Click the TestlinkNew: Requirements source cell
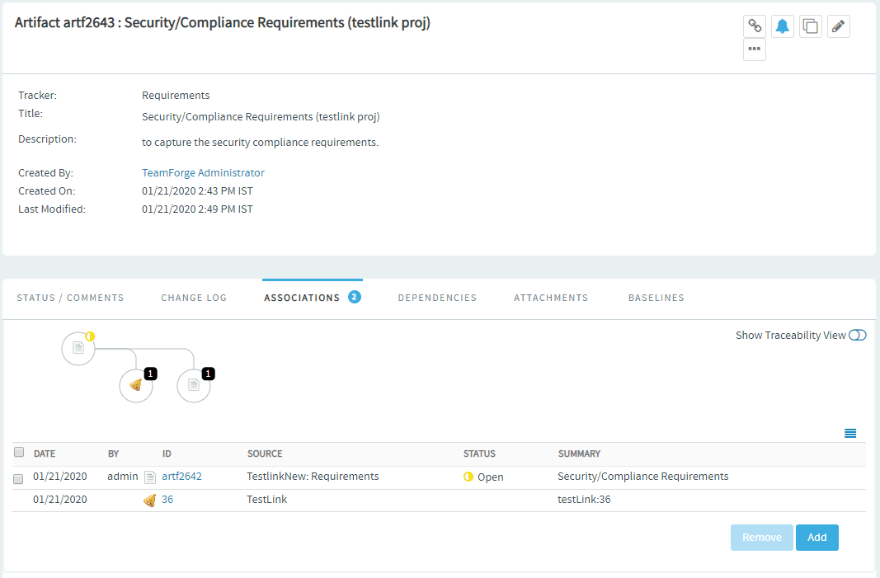The width and height of the screenshot is (880, 578). click(x=313, y=477)
